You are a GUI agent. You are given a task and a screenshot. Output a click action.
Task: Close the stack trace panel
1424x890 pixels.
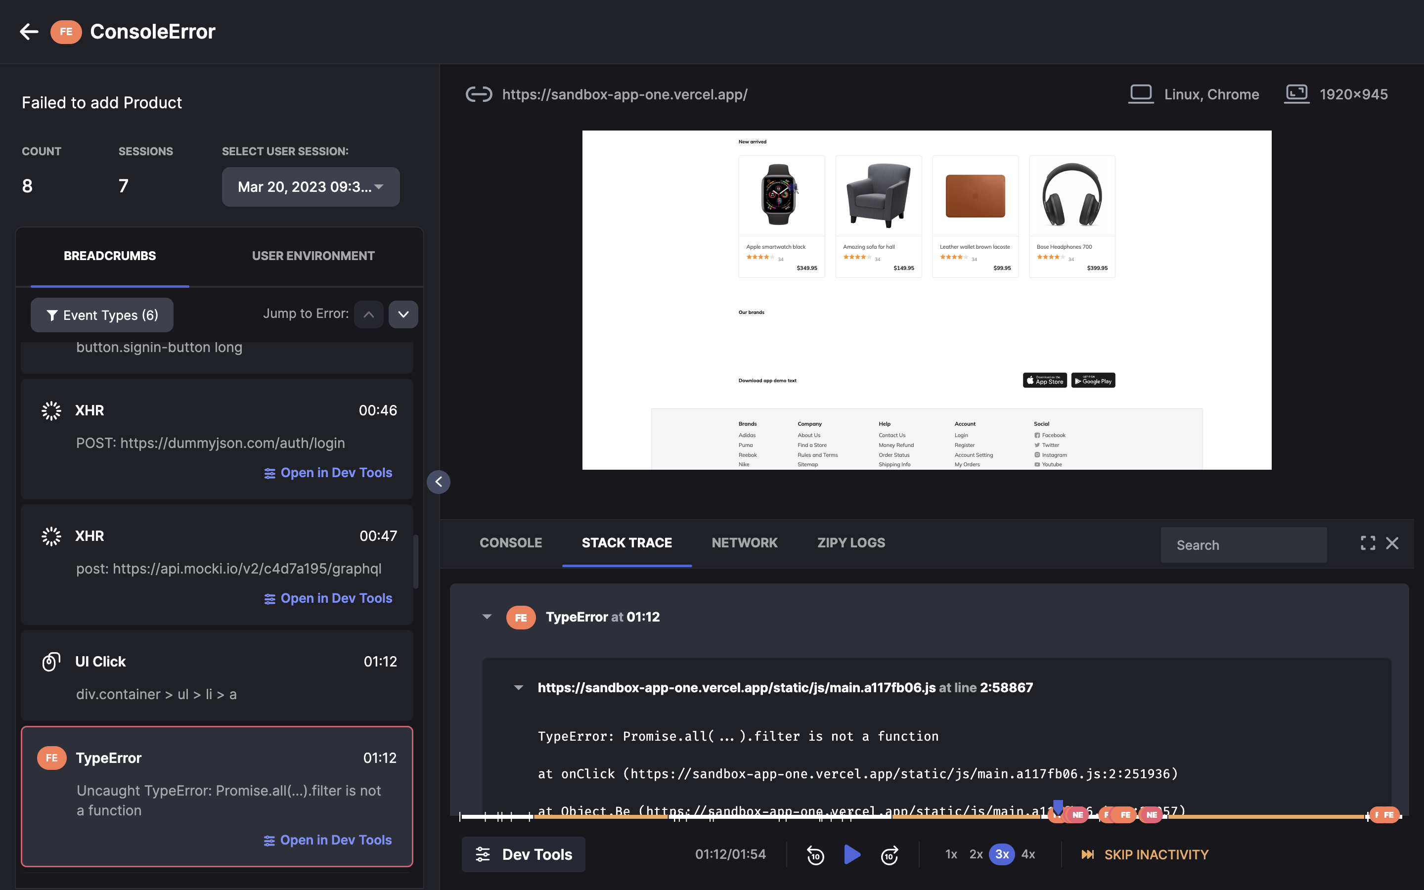tap(1392, 543)
